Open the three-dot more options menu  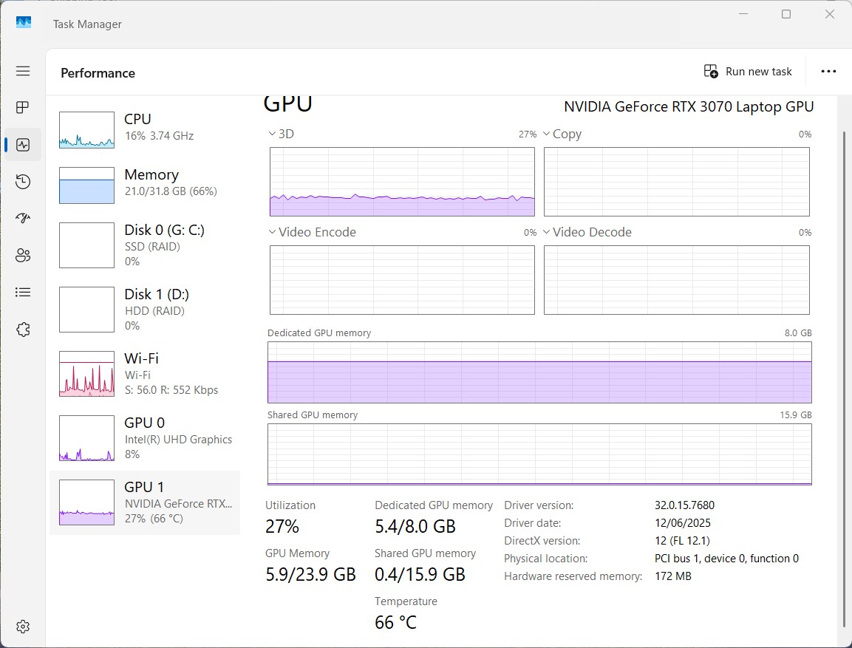(828, 71)
